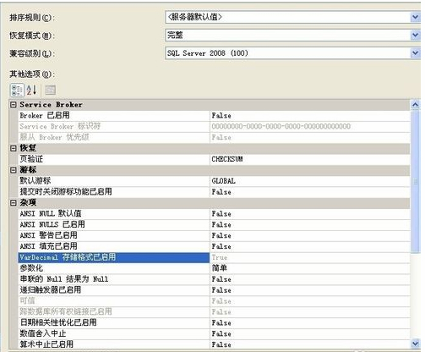This screenshot has height=352, width=425.
Task: Click the 简单 parameterization value
Action: [x=220, y=268]
